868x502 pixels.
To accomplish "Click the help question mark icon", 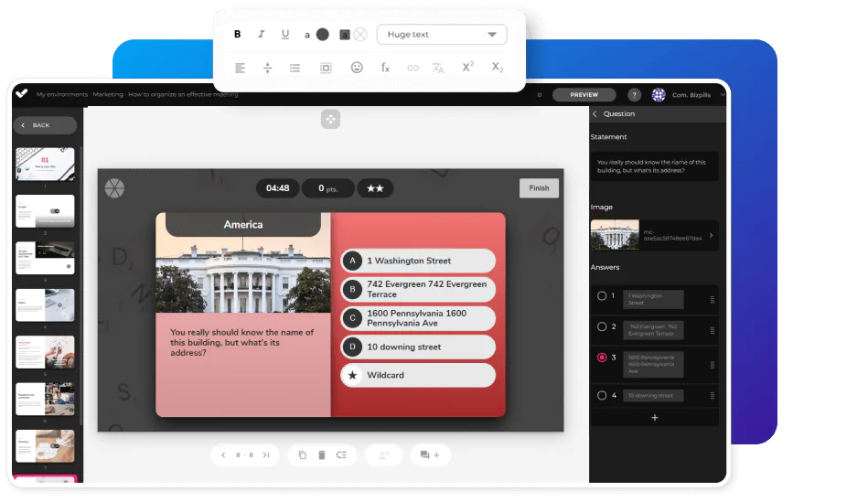I will coord(634,95).
